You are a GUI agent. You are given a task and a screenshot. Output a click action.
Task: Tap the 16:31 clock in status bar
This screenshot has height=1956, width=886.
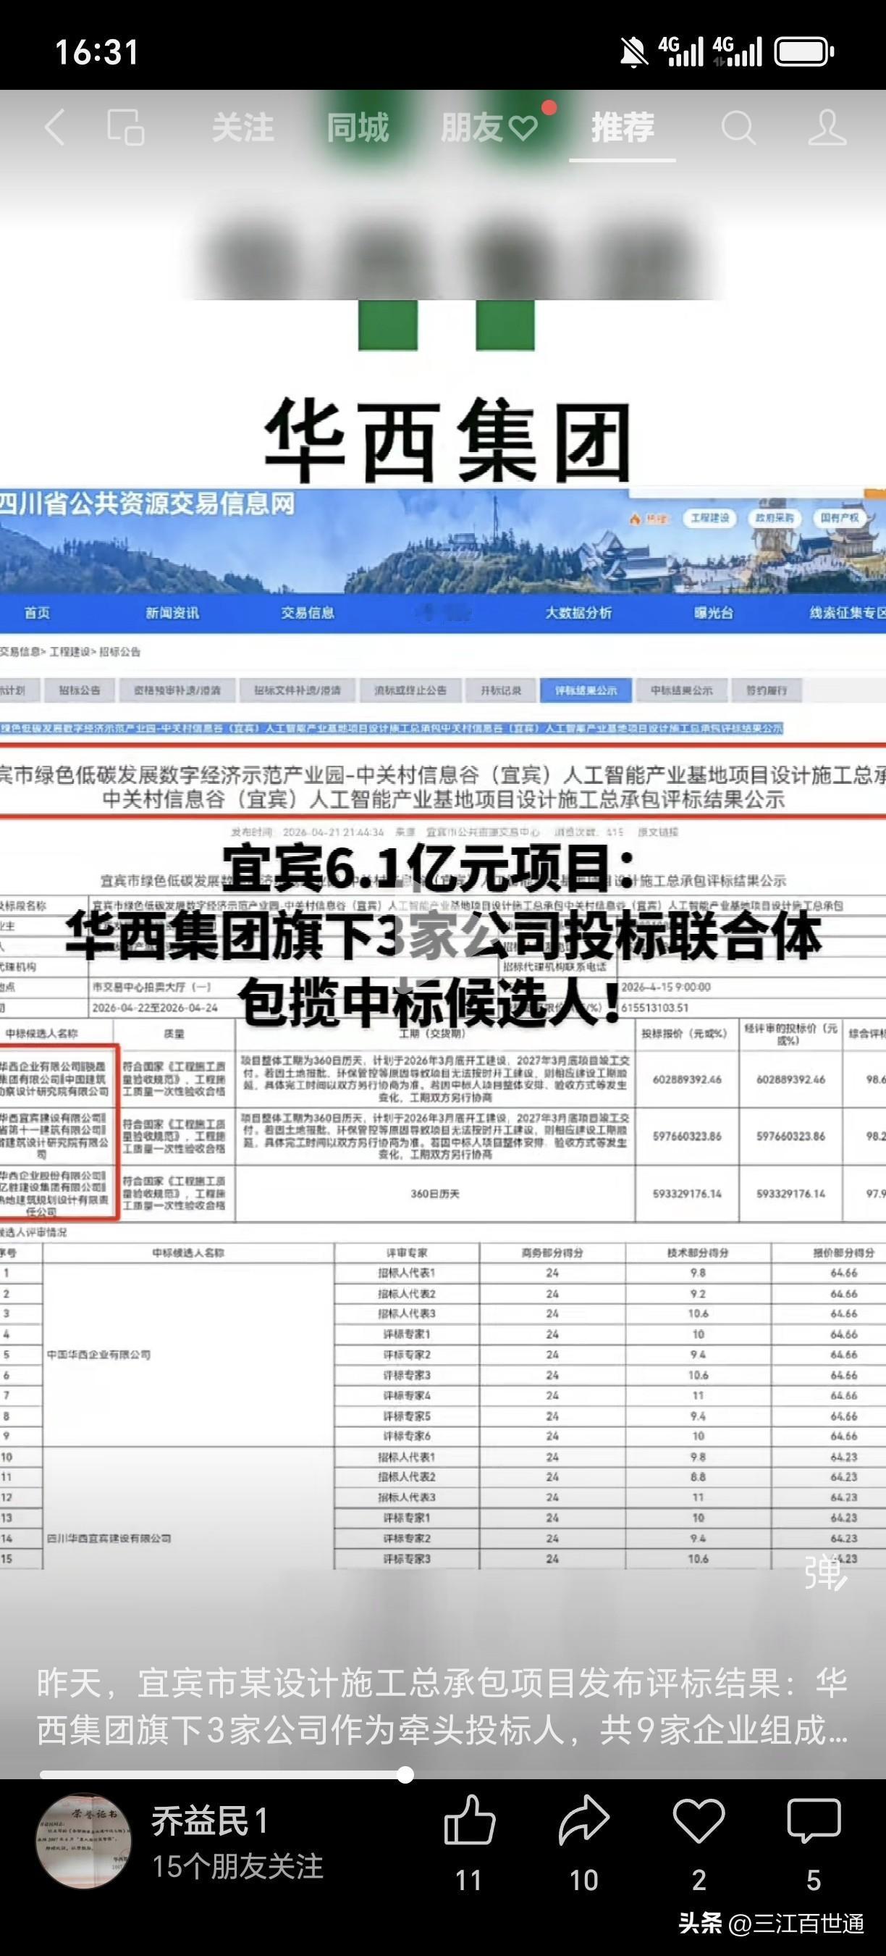(x=97, y=52)
